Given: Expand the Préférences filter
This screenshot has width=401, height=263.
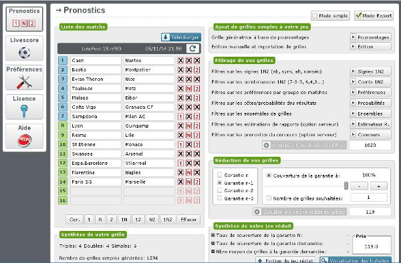Looking at the screenshot, I should [370, 92].
